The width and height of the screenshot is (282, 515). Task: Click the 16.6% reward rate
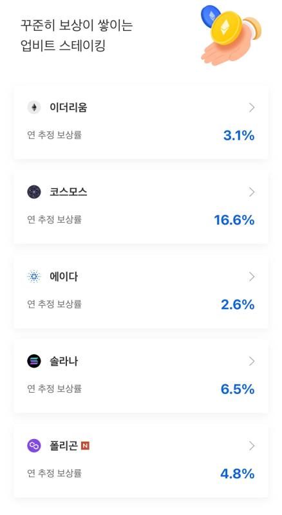[x=234, y=220]
